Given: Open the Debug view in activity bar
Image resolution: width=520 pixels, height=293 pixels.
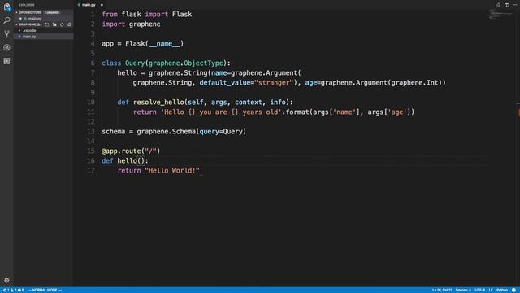Looking at the screenshot, I should pos(6,47).
